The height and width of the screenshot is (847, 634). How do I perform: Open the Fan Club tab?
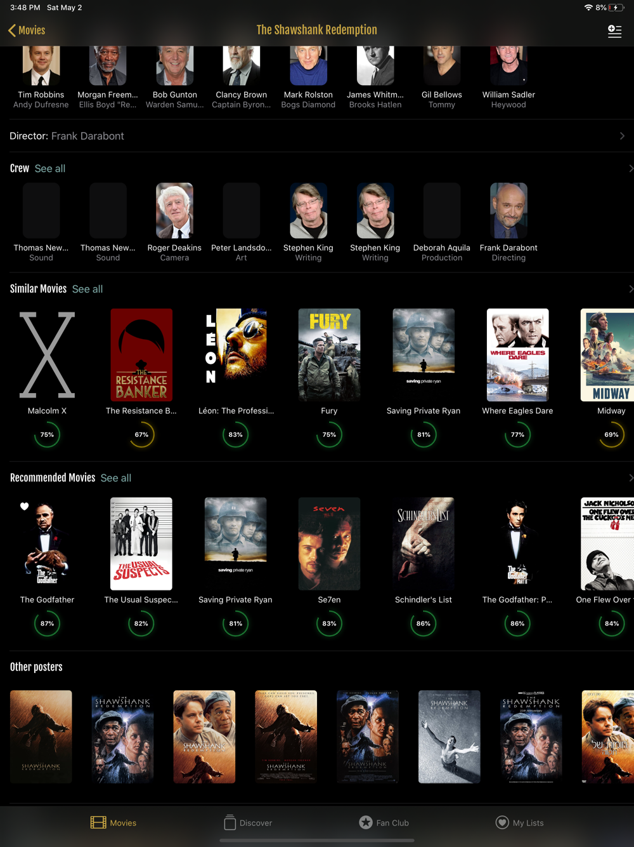coord(384,822)
